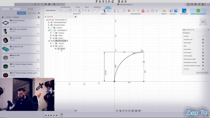Switch to the Daten tab
Screen dimensions: 210x118
click(x=11, y=9)
